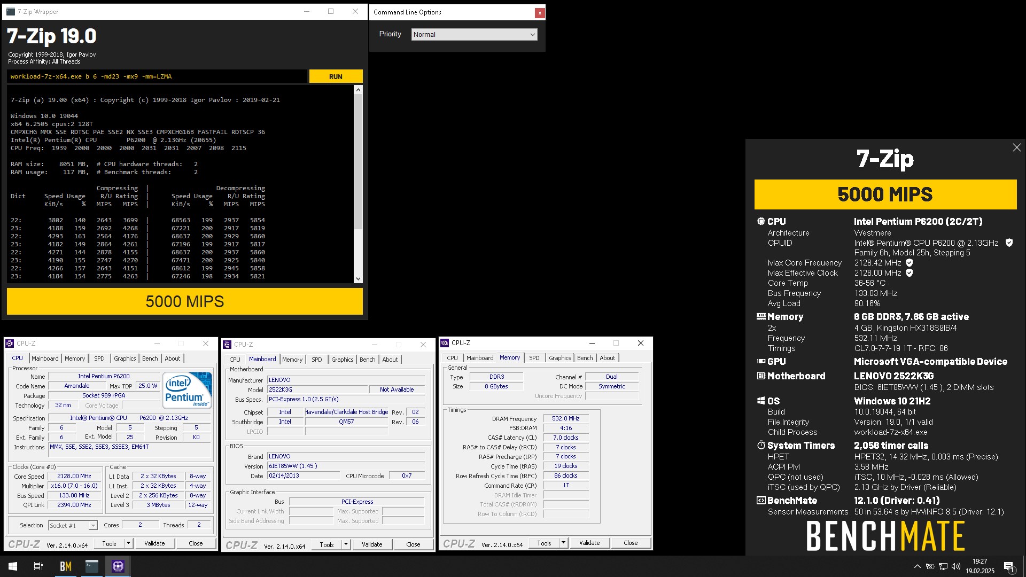Open Bench tab in CPU-Z Mainboard window
This screenshot has height=577, width=1026.
tap(367, 360)
